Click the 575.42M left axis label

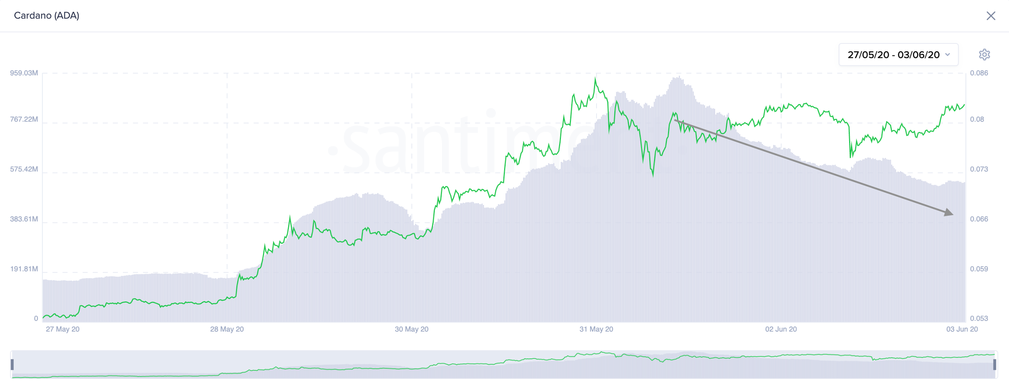24,169
